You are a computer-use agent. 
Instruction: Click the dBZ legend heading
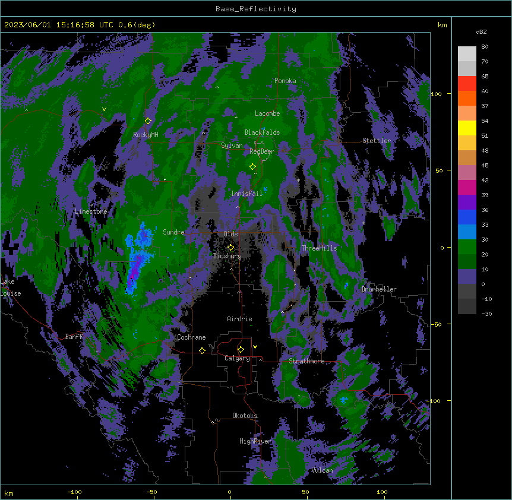coord(481,31)
